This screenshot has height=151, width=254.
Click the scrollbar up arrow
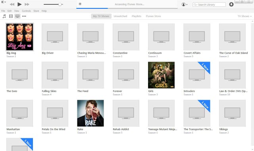tap(252, 21)
